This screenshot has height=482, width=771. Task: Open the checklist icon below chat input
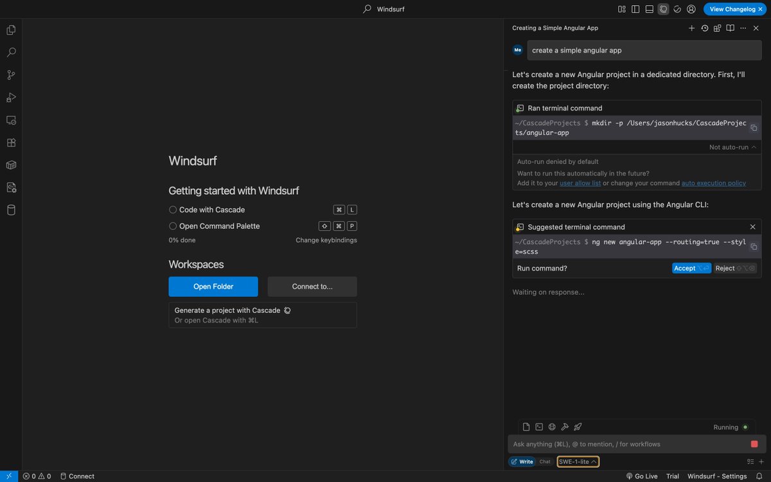tap(750, 461)
